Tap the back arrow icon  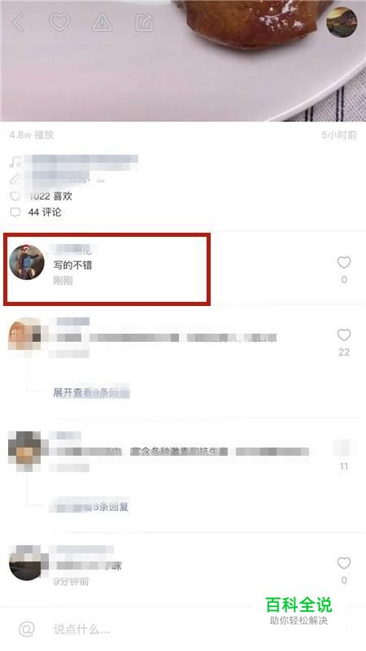pos(18,23)
